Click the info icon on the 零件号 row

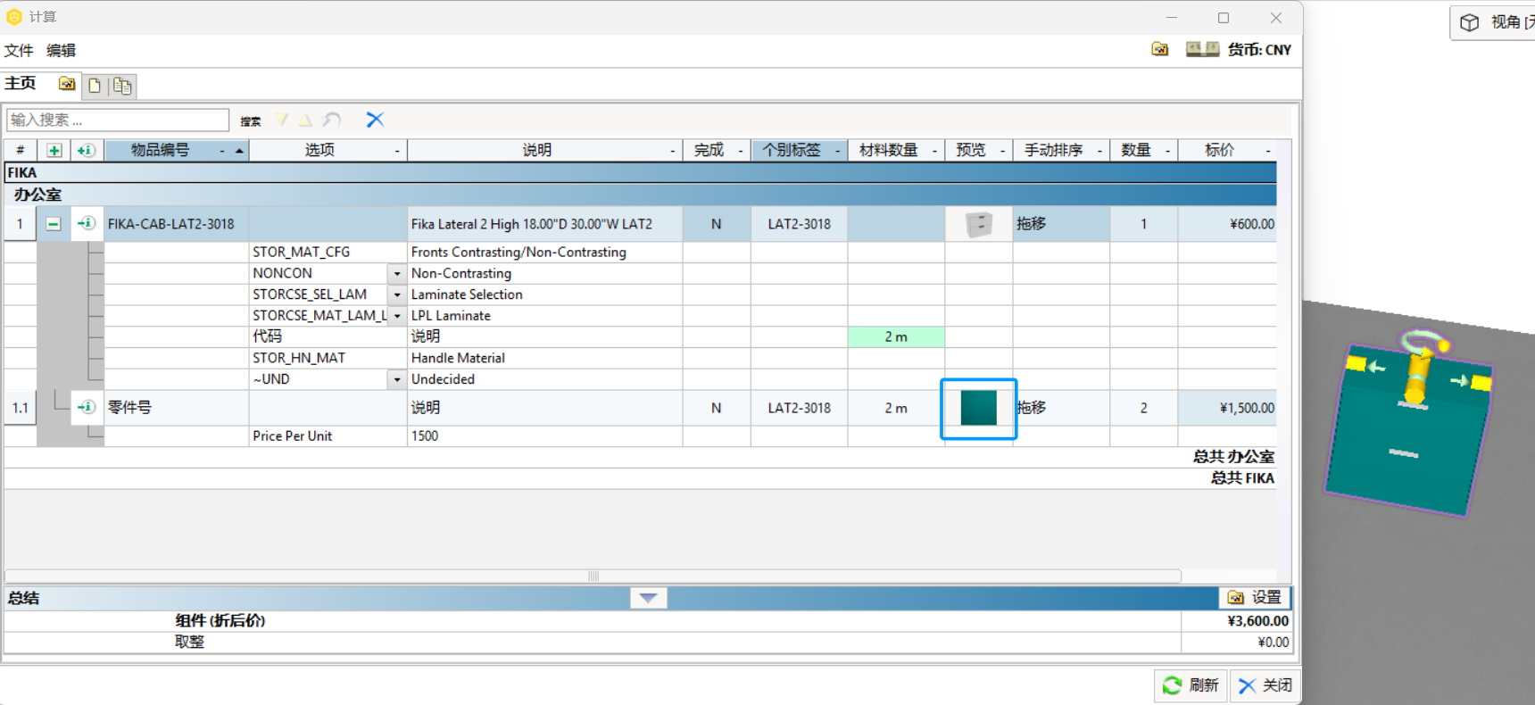86,407
